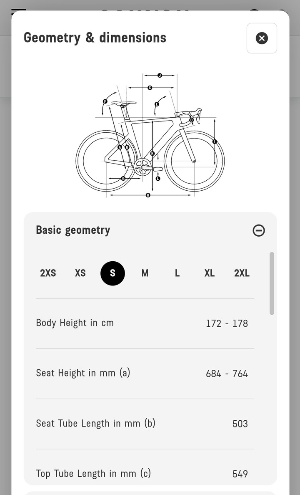300x495 pixels.
Task: Click marker J on the bike diagram
Action: click(x=160, y=76)
